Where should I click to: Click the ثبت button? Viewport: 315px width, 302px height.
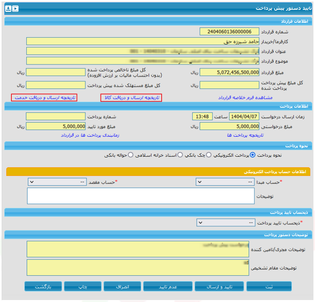click(269, 286)
